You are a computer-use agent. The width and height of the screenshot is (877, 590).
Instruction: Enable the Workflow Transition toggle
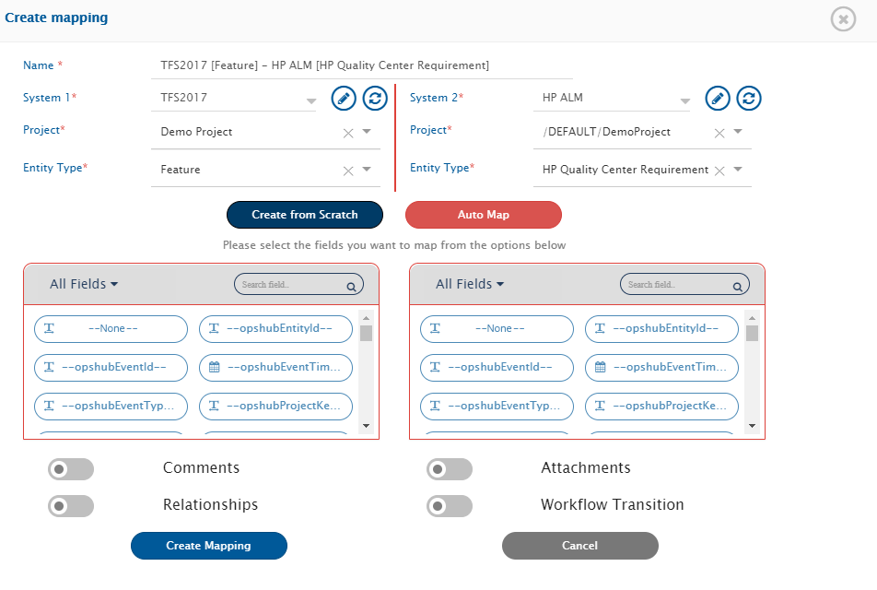click(x=450, y=506)
